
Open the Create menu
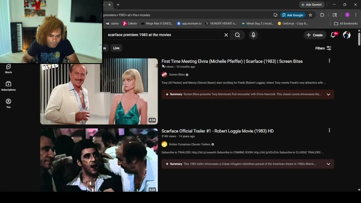tap(315, 35)
